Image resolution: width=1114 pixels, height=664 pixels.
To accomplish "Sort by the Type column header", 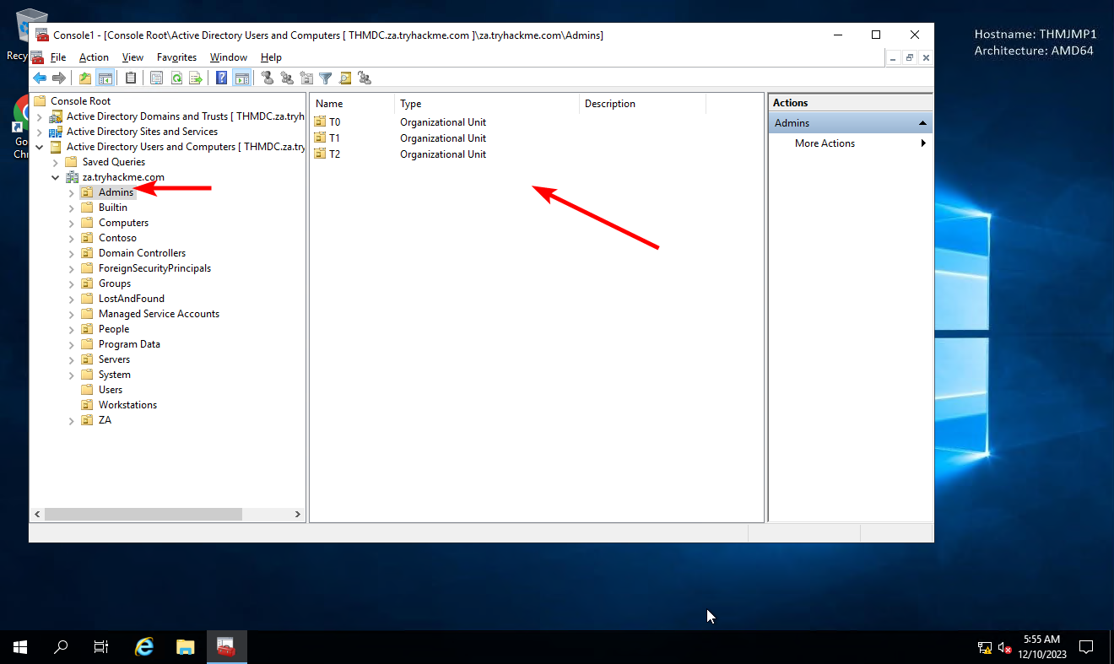I will point(487,104).
